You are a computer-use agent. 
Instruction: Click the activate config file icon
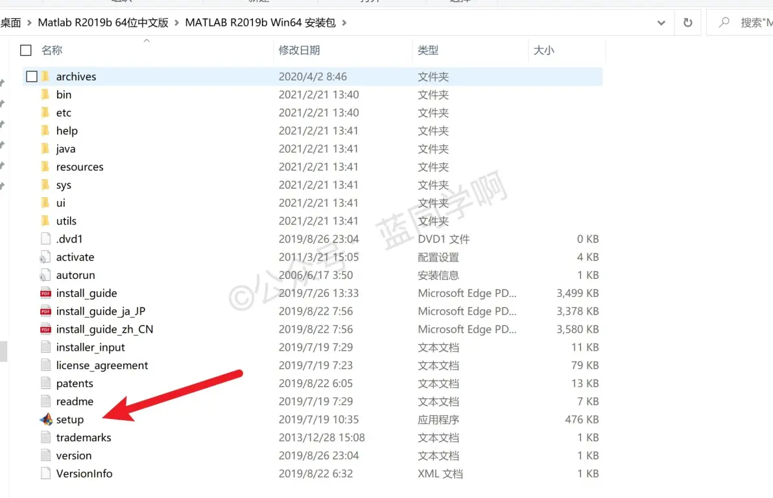(45, 257)
